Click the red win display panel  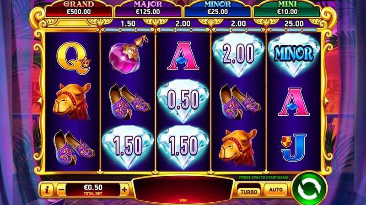183,190
